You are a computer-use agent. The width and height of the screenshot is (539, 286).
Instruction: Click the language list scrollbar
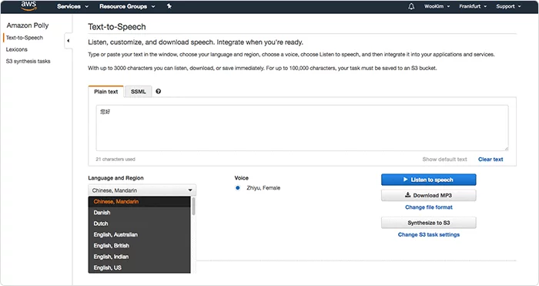[193, 206]
